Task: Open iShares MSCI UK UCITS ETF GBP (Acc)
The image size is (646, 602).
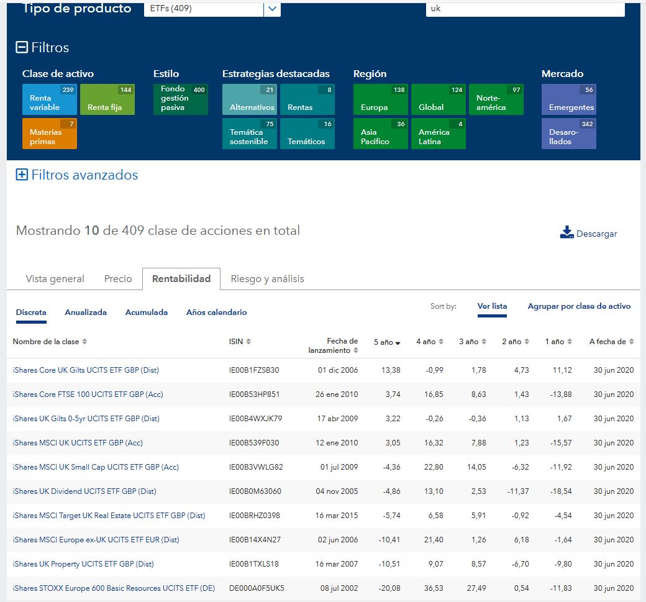Action: coord(78,443)
